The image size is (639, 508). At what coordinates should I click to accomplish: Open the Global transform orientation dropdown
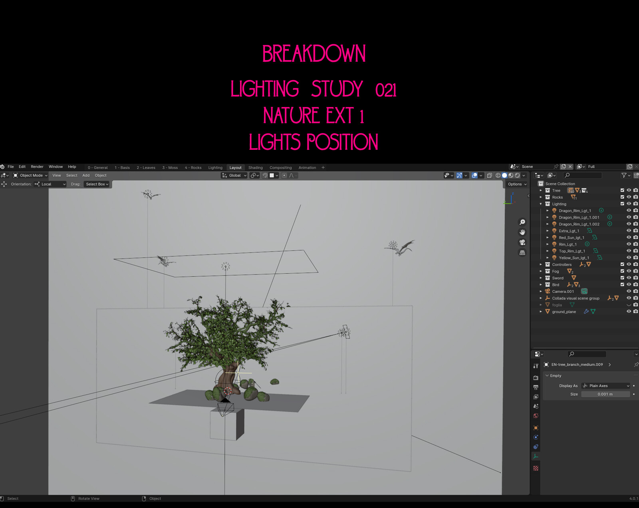(x=234, y=175)
